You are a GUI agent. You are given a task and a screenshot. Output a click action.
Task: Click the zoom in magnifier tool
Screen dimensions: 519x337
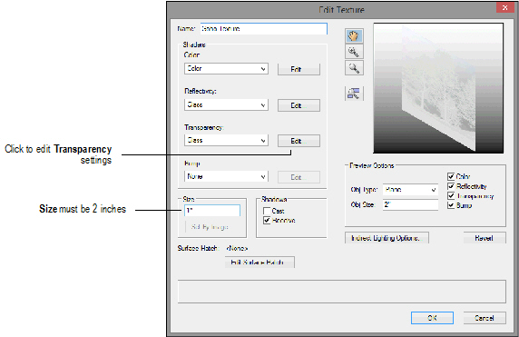354,52
